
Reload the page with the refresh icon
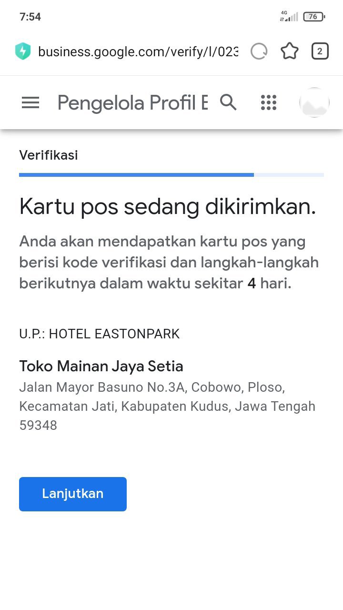(259, 51)
